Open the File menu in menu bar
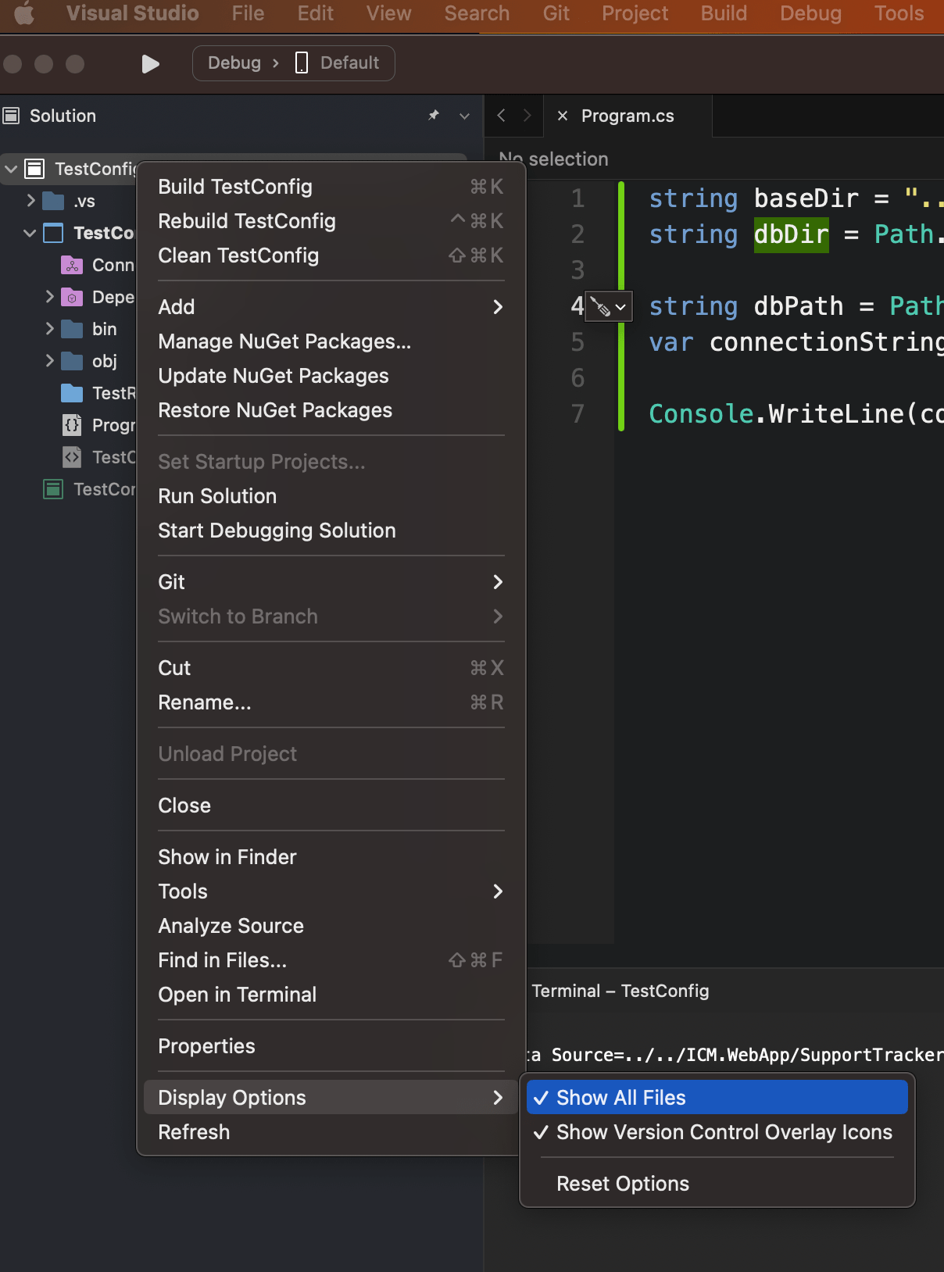944x1272 pixels. (x=248, y=13)
